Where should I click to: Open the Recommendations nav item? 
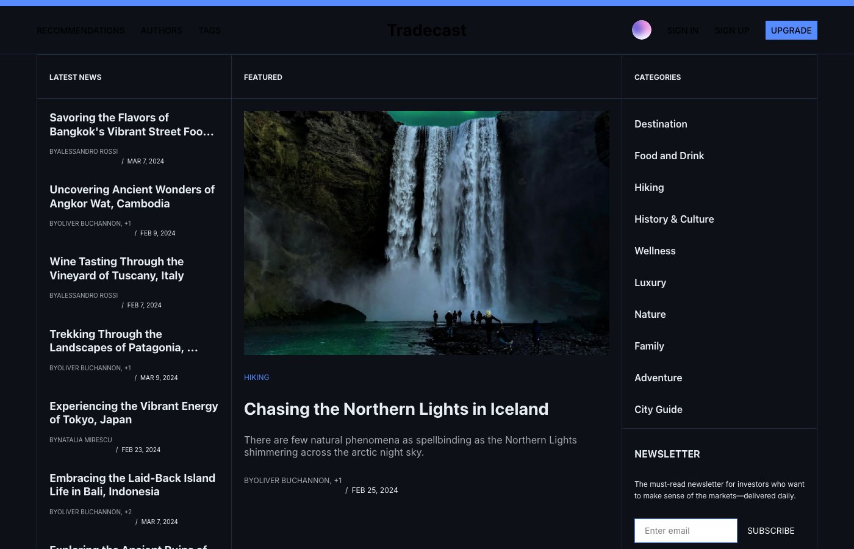click(x=81, y=30)
